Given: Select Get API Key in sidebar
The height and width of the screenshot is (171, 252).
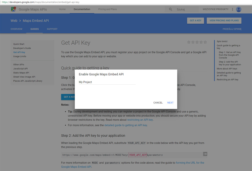Looking at the screenshot, I should (19, 52).
